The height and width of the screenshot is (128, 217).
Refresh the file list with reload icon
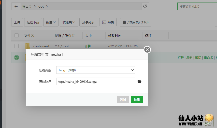point(145,6)
